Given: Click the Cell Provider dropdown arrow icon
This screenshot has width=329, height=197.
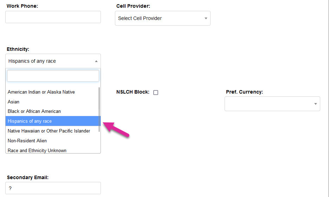Looking at the screenshot, I should pyautogui.click(x=206, y=19).
